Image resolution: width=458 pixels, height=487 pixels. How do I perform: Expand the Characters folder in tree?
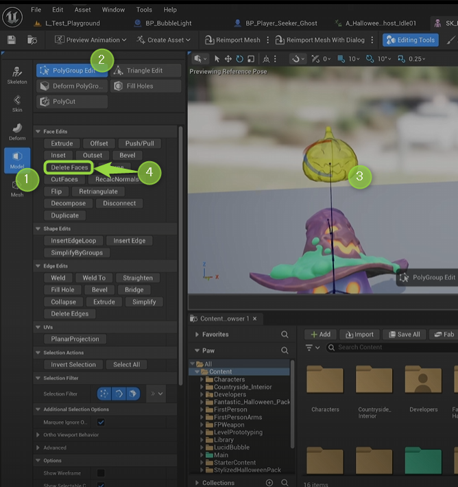click(202, 379)
